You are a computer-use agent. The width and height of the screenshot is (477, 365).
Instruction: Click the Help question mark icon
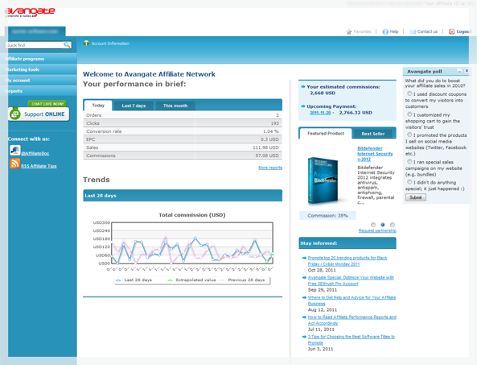(x=385, y=31)
